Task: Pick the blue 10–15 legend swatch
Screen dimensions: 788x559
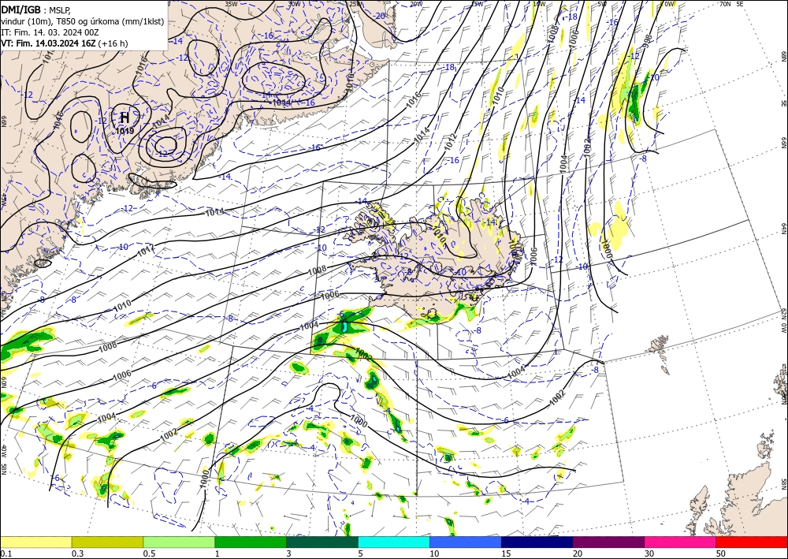Action: pyautogui.click(x=466, y=542)
